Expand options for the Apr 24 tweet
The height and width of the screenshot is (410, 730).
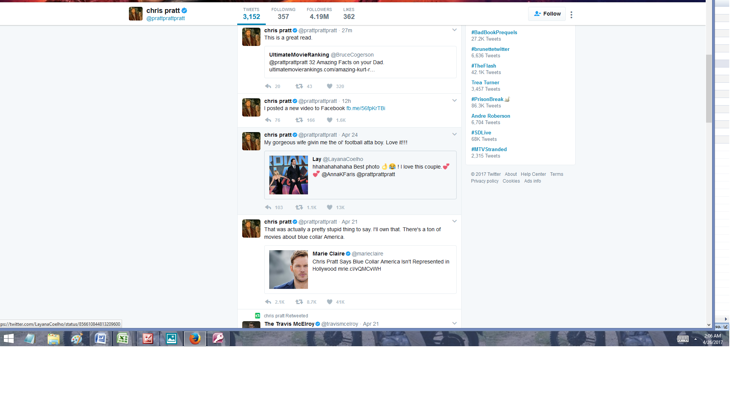click(454, 134)
